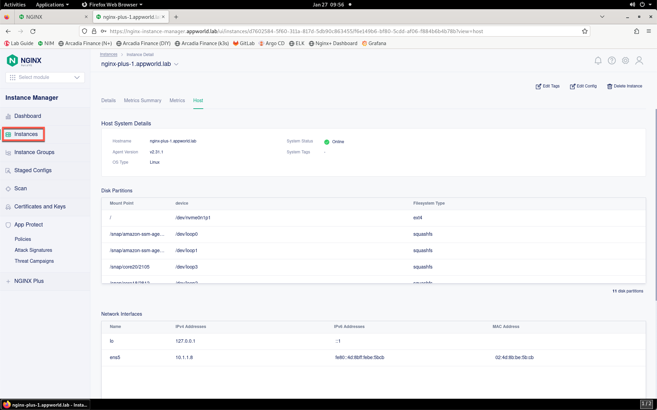Click the Delete Instance button
Image resolution: width=657 pixels, height=410 pixels.
tap(624, 86)
